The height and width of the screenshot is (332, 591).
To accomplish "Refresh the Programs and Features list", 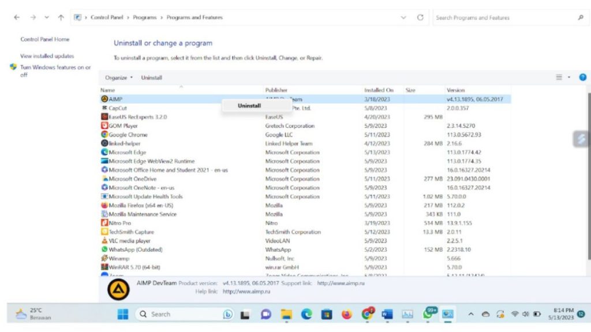I will tap(420, 17).
